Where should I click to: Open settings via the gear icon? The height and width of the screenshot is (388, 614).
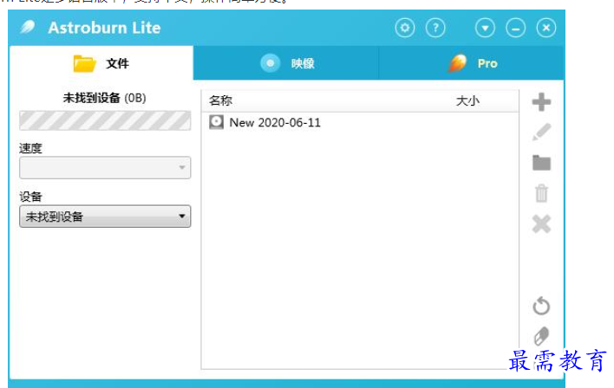pos(405,28)
